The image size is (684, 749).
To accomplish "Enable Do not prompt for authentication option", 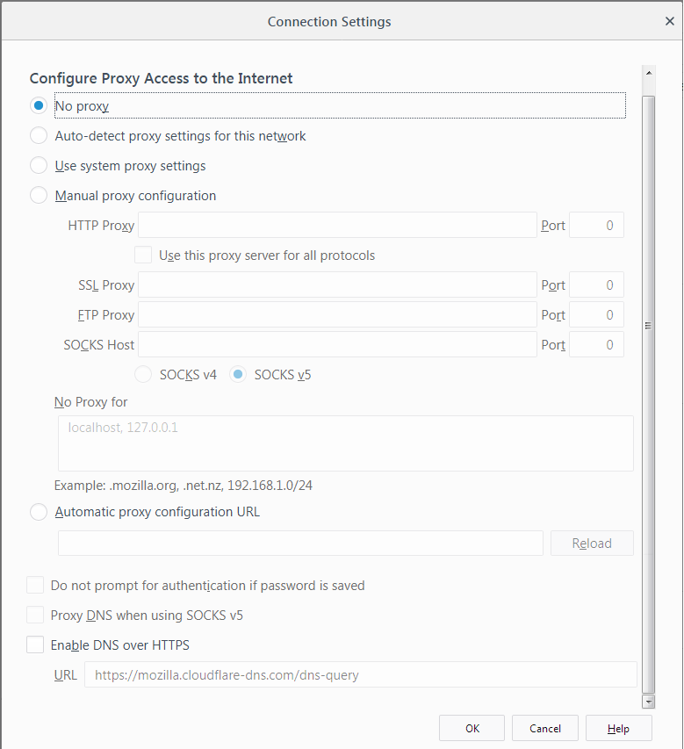I will [35, 584].
